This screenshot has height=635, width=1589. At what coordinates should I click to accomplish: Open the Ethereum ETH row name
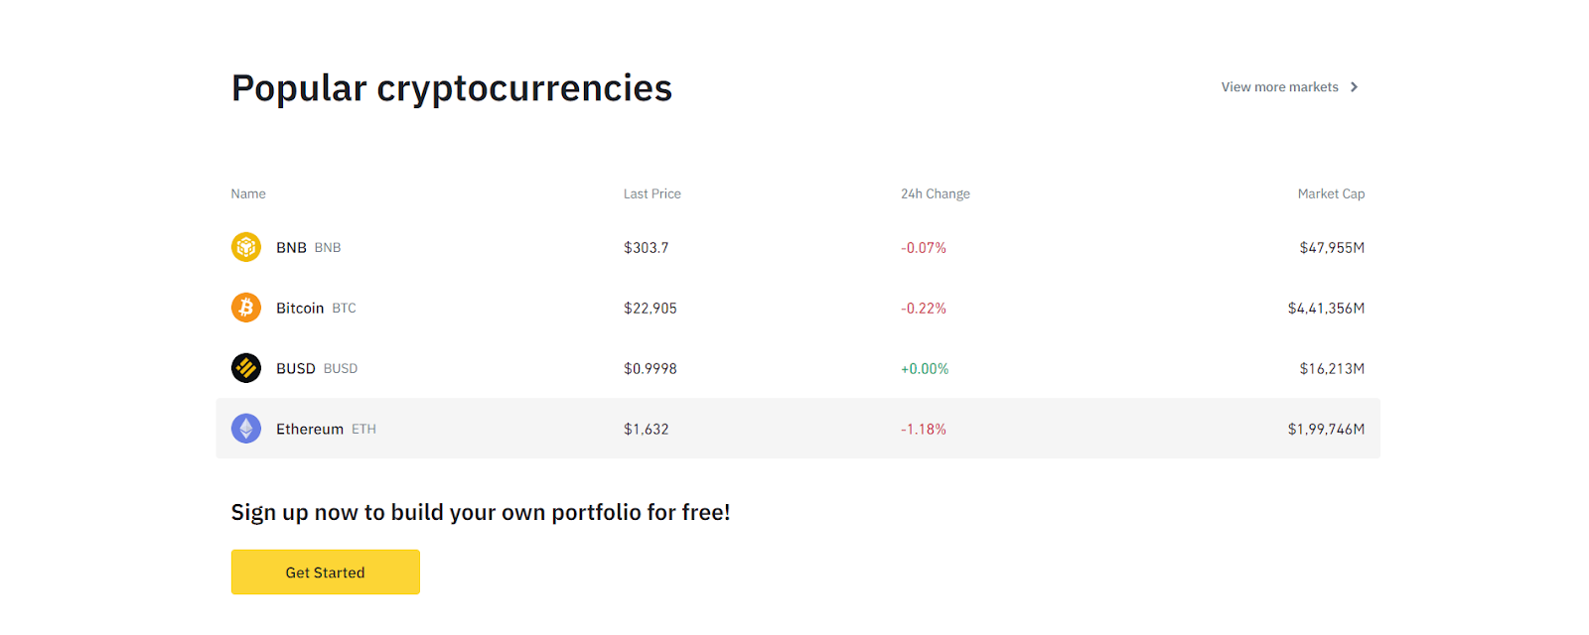point(326,430)
